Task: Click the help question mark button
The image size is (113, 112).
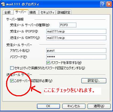Action: pos(103,4)
